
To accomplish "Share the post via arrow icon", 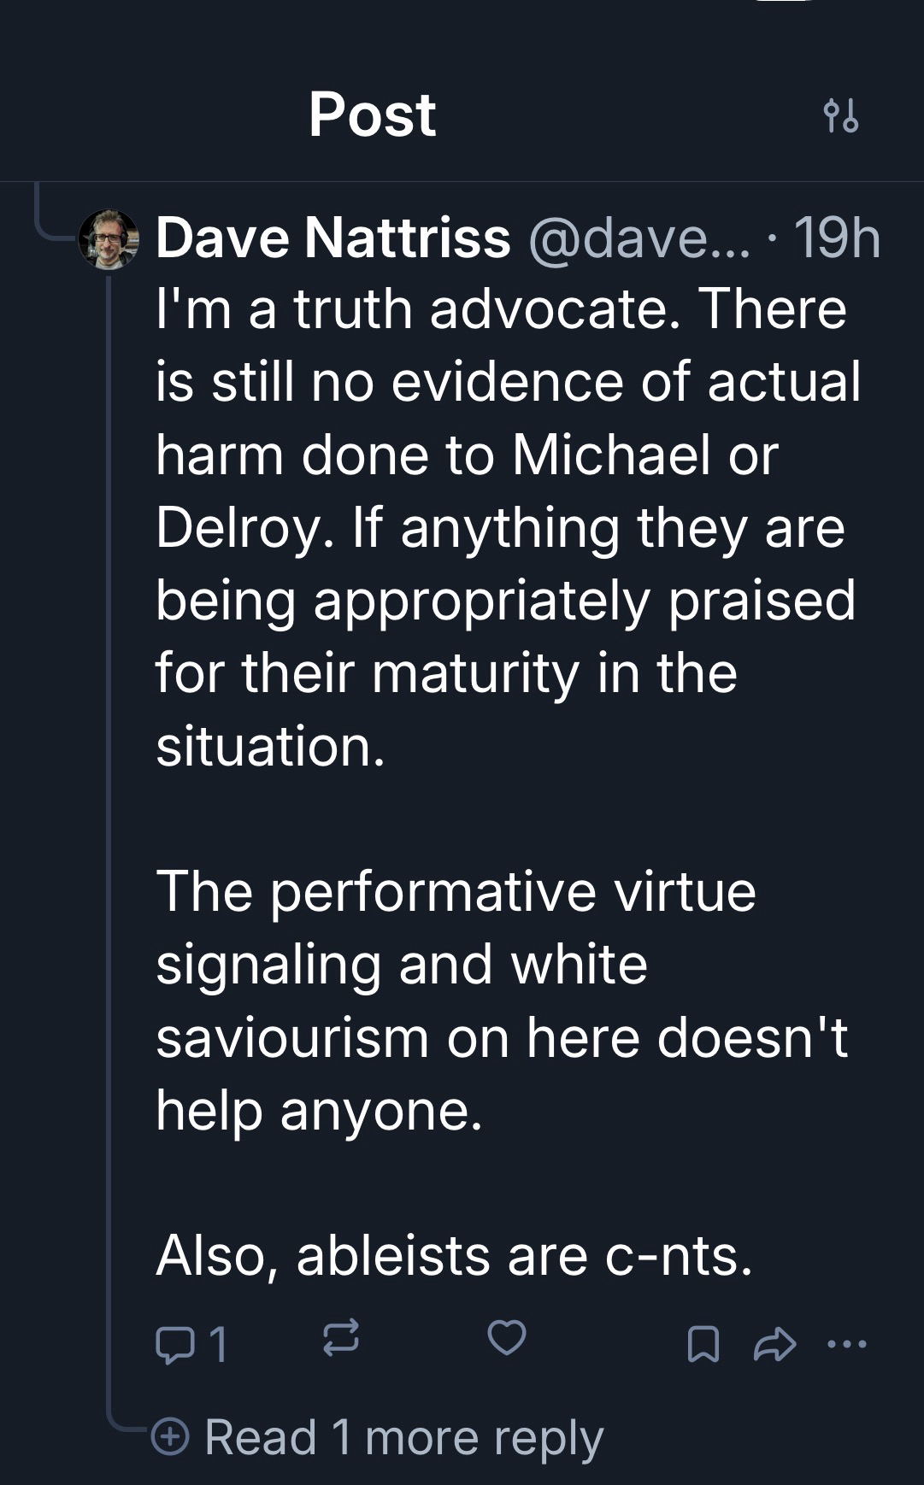I will 774,1344.
